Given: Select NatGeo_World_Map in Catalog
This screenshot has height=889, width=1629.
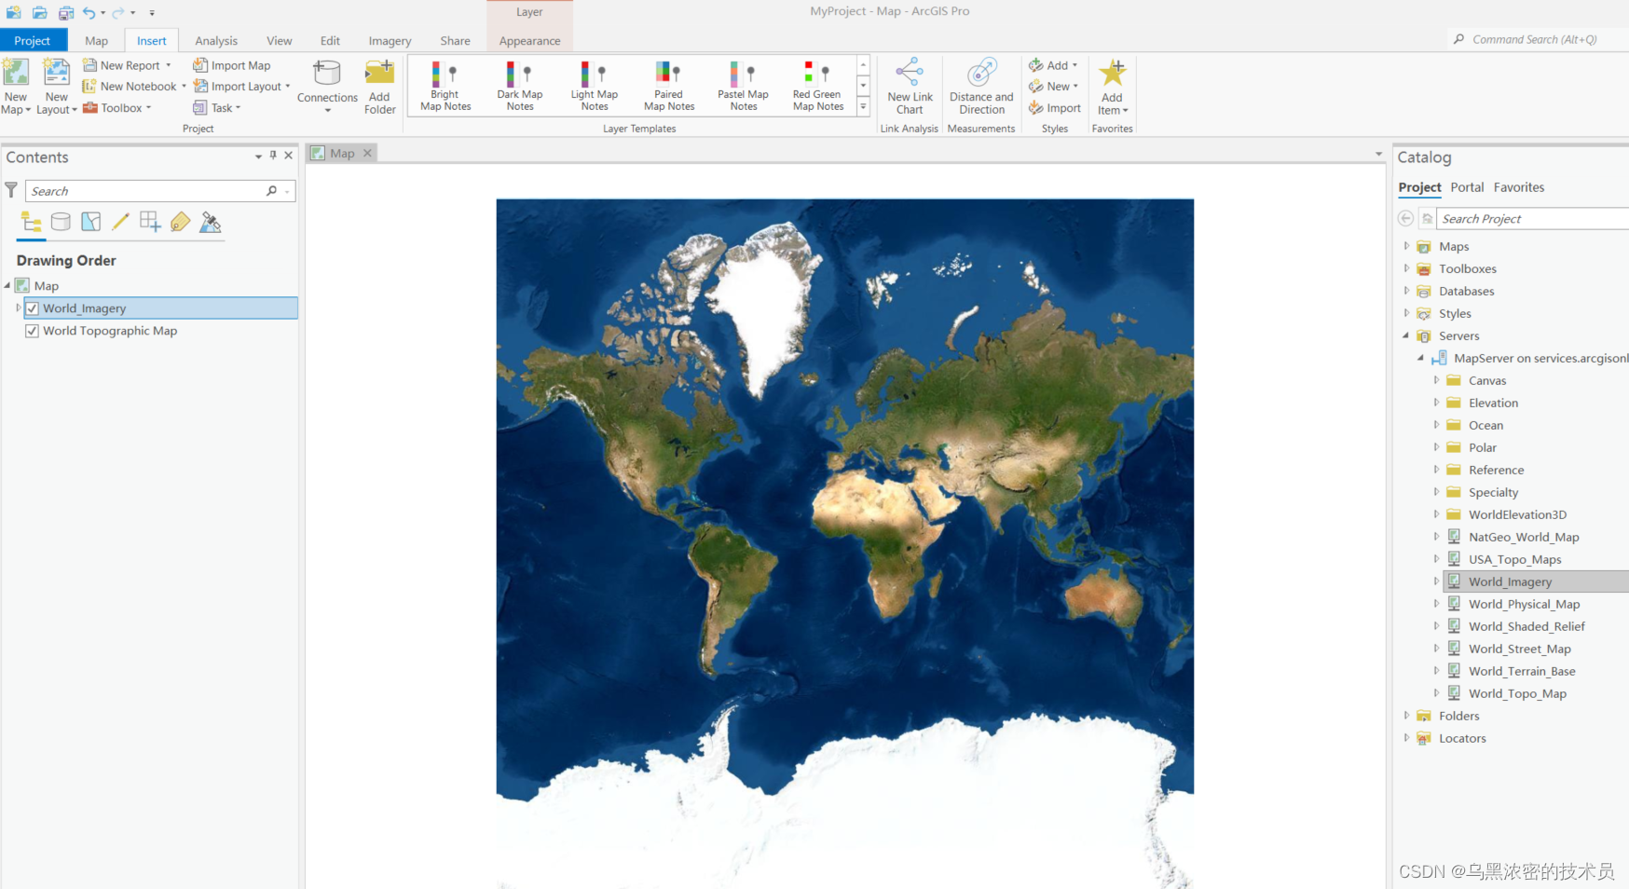Looking at the screenshot, I should coord(1524,537).
